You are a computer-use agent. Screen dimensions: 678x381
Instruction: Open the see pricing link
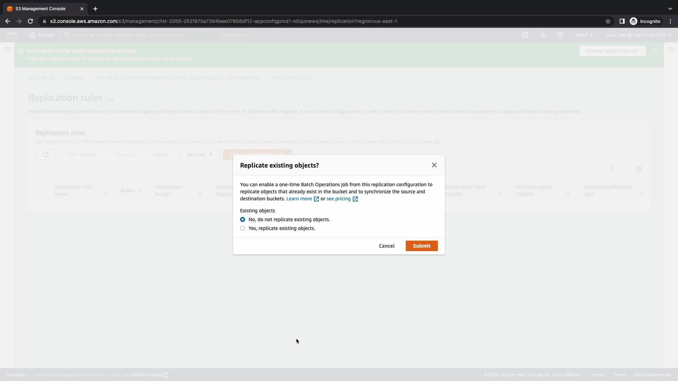(338, 199)
